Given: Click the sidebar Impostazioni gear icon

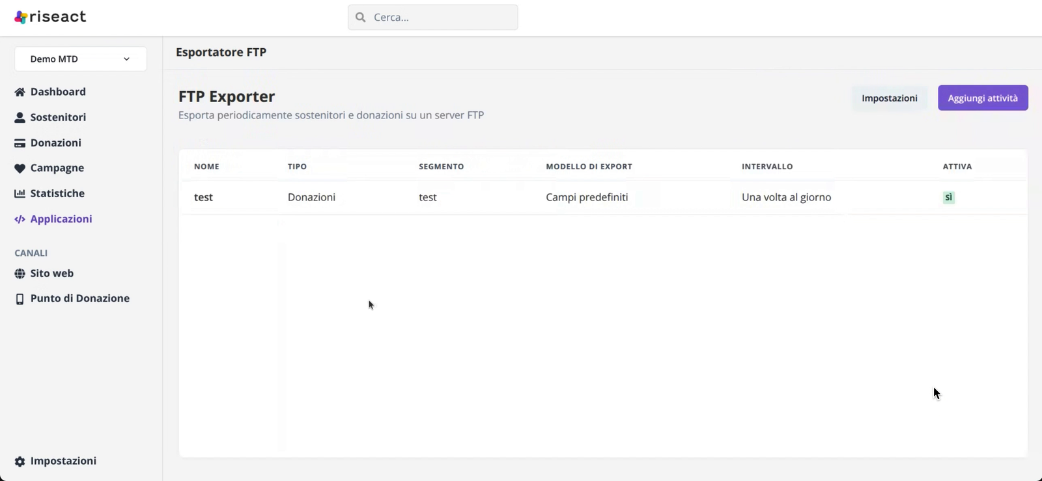Looking at the screenshot, I should pyautogui.click(x=20, y=461).
